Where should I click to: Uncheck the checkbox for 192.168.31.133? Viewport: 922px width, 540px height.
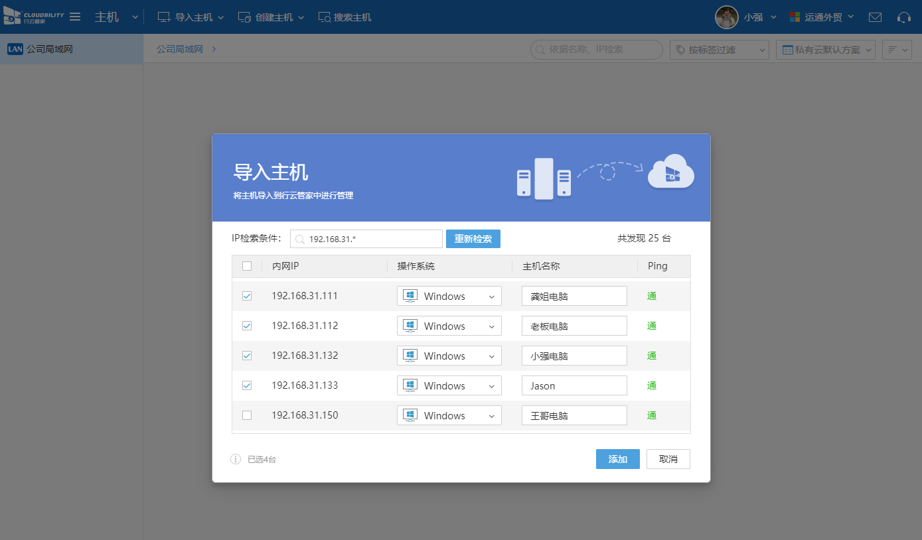(x=247, y=385)
